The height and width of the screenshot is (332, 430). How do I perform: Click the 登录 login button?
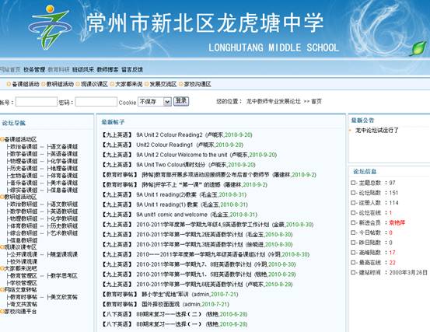[x=181, y=101]
